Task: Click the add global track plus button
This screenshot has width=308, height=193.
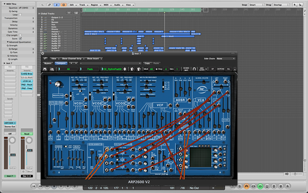Action: (x=69, y=13)
